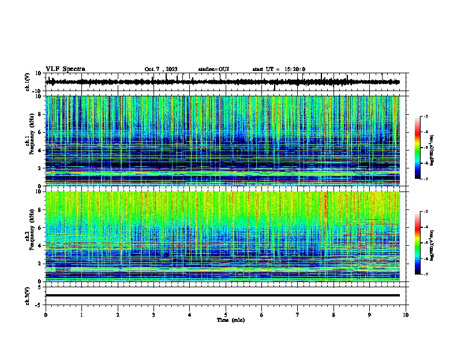Select the "ch.1(V)" waveform axis label
457x353 pixels.
pos(28,82)
